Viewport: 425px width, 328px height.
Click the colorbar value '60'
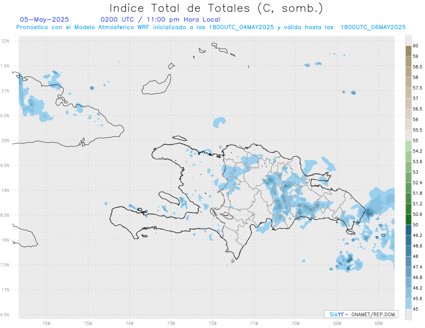coord(416,46)
